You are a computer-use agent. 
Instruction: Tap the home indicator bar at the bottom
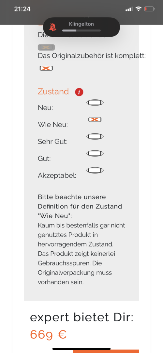pyautogui.click(x=81, y=349)
